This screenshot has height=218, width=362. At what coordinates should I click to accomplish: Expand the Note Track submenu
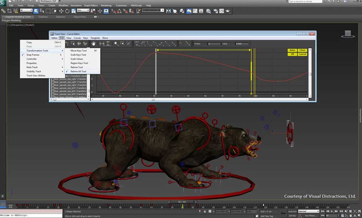pyautogui.click(x=42, y=67)
